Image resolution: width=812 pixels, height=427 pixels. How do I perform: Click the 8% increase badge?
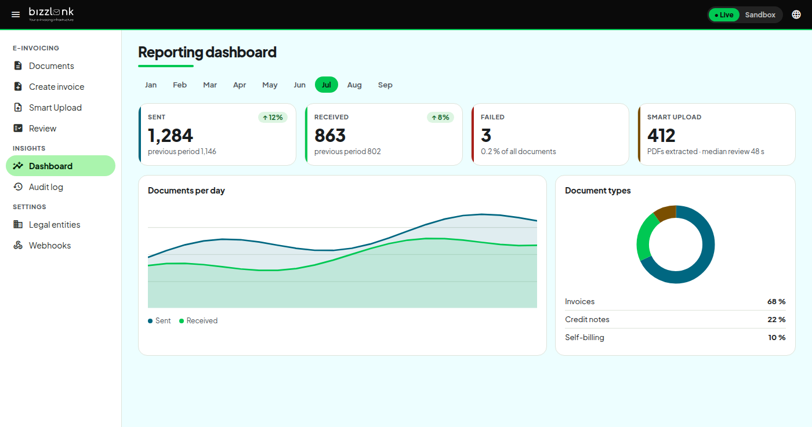441,117
